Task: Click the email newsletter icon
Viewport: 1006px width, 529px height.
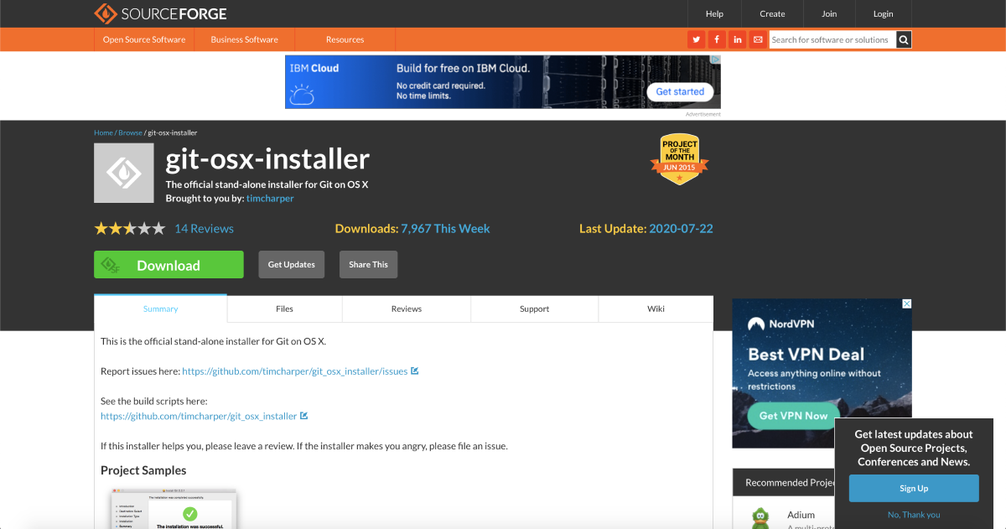Action: [757, 39]
